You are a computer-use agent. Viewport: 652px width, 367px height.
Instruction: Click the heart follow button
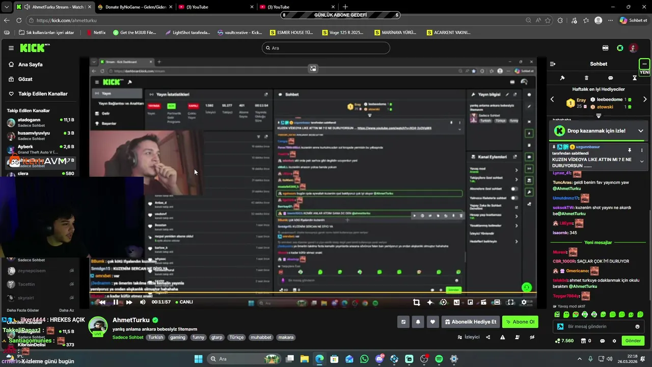(432, 322)
